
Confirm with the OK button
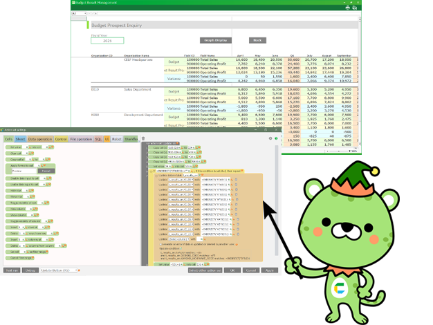pyautogui.click(x=232, y=270)
